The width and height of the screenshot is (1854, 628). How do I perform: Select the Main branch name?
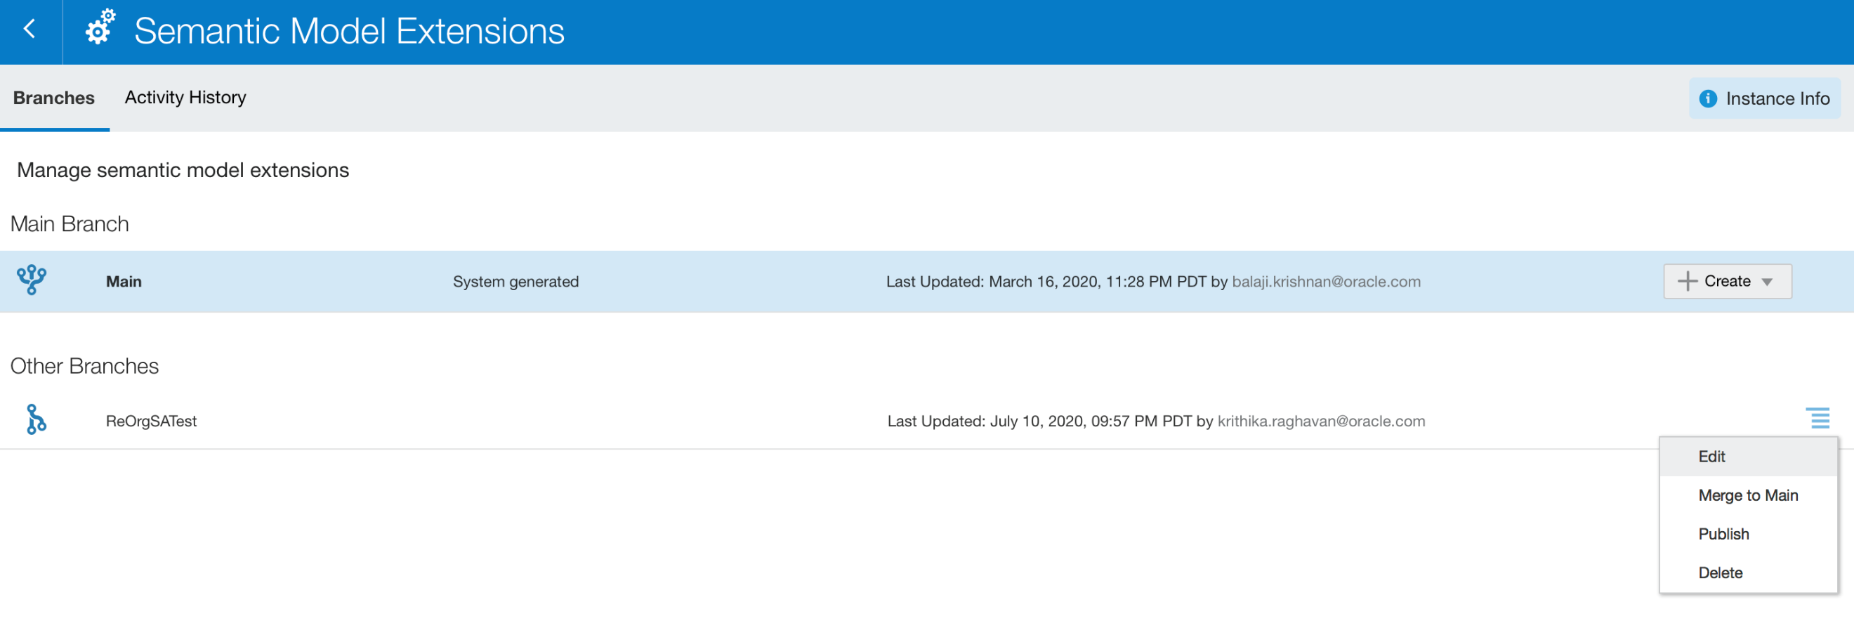pos(124,282)
